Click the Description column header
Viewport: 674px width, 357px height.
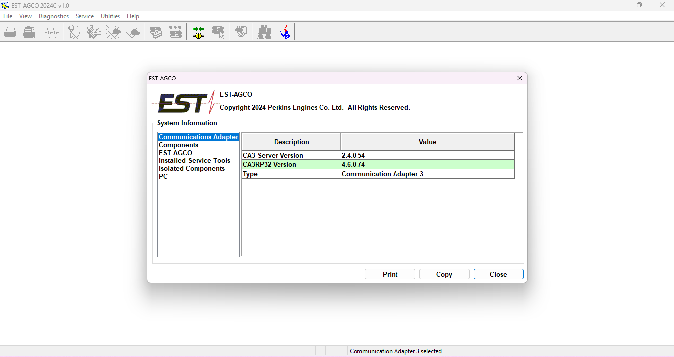pos(291,142)
